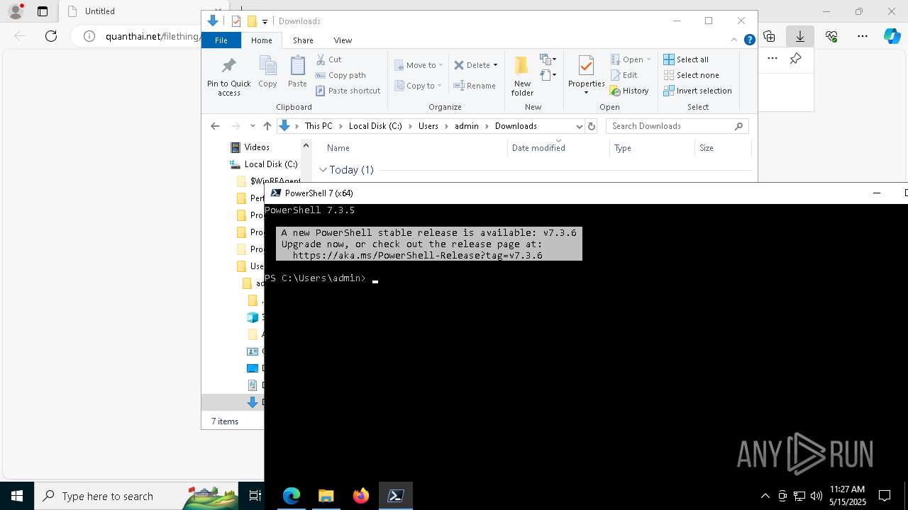The width and height of the screenshot is (908, 510).
Task: Go back in Explorer
Action: click(x=215, y=126)
